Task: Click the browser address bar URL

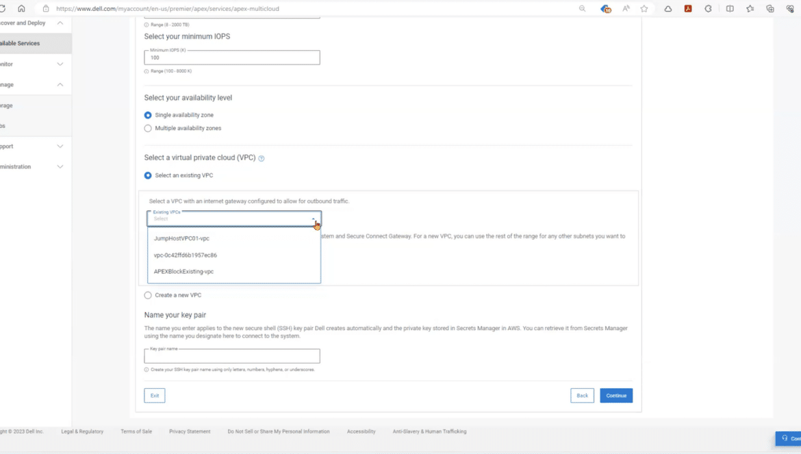Action: [x=168, y=9]
